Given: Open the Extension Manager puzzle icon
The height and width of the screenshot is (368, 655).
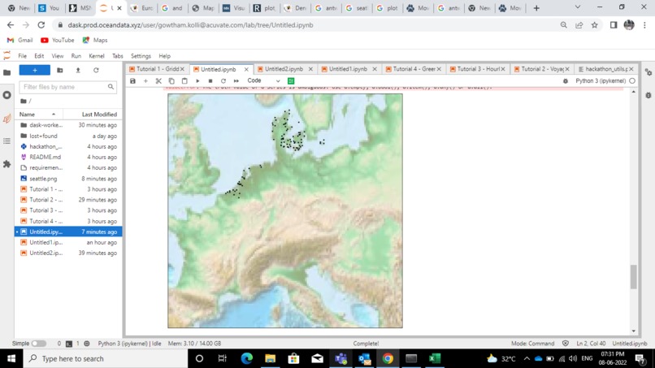Looking at the screenshot, I should [x=7, y=164].
